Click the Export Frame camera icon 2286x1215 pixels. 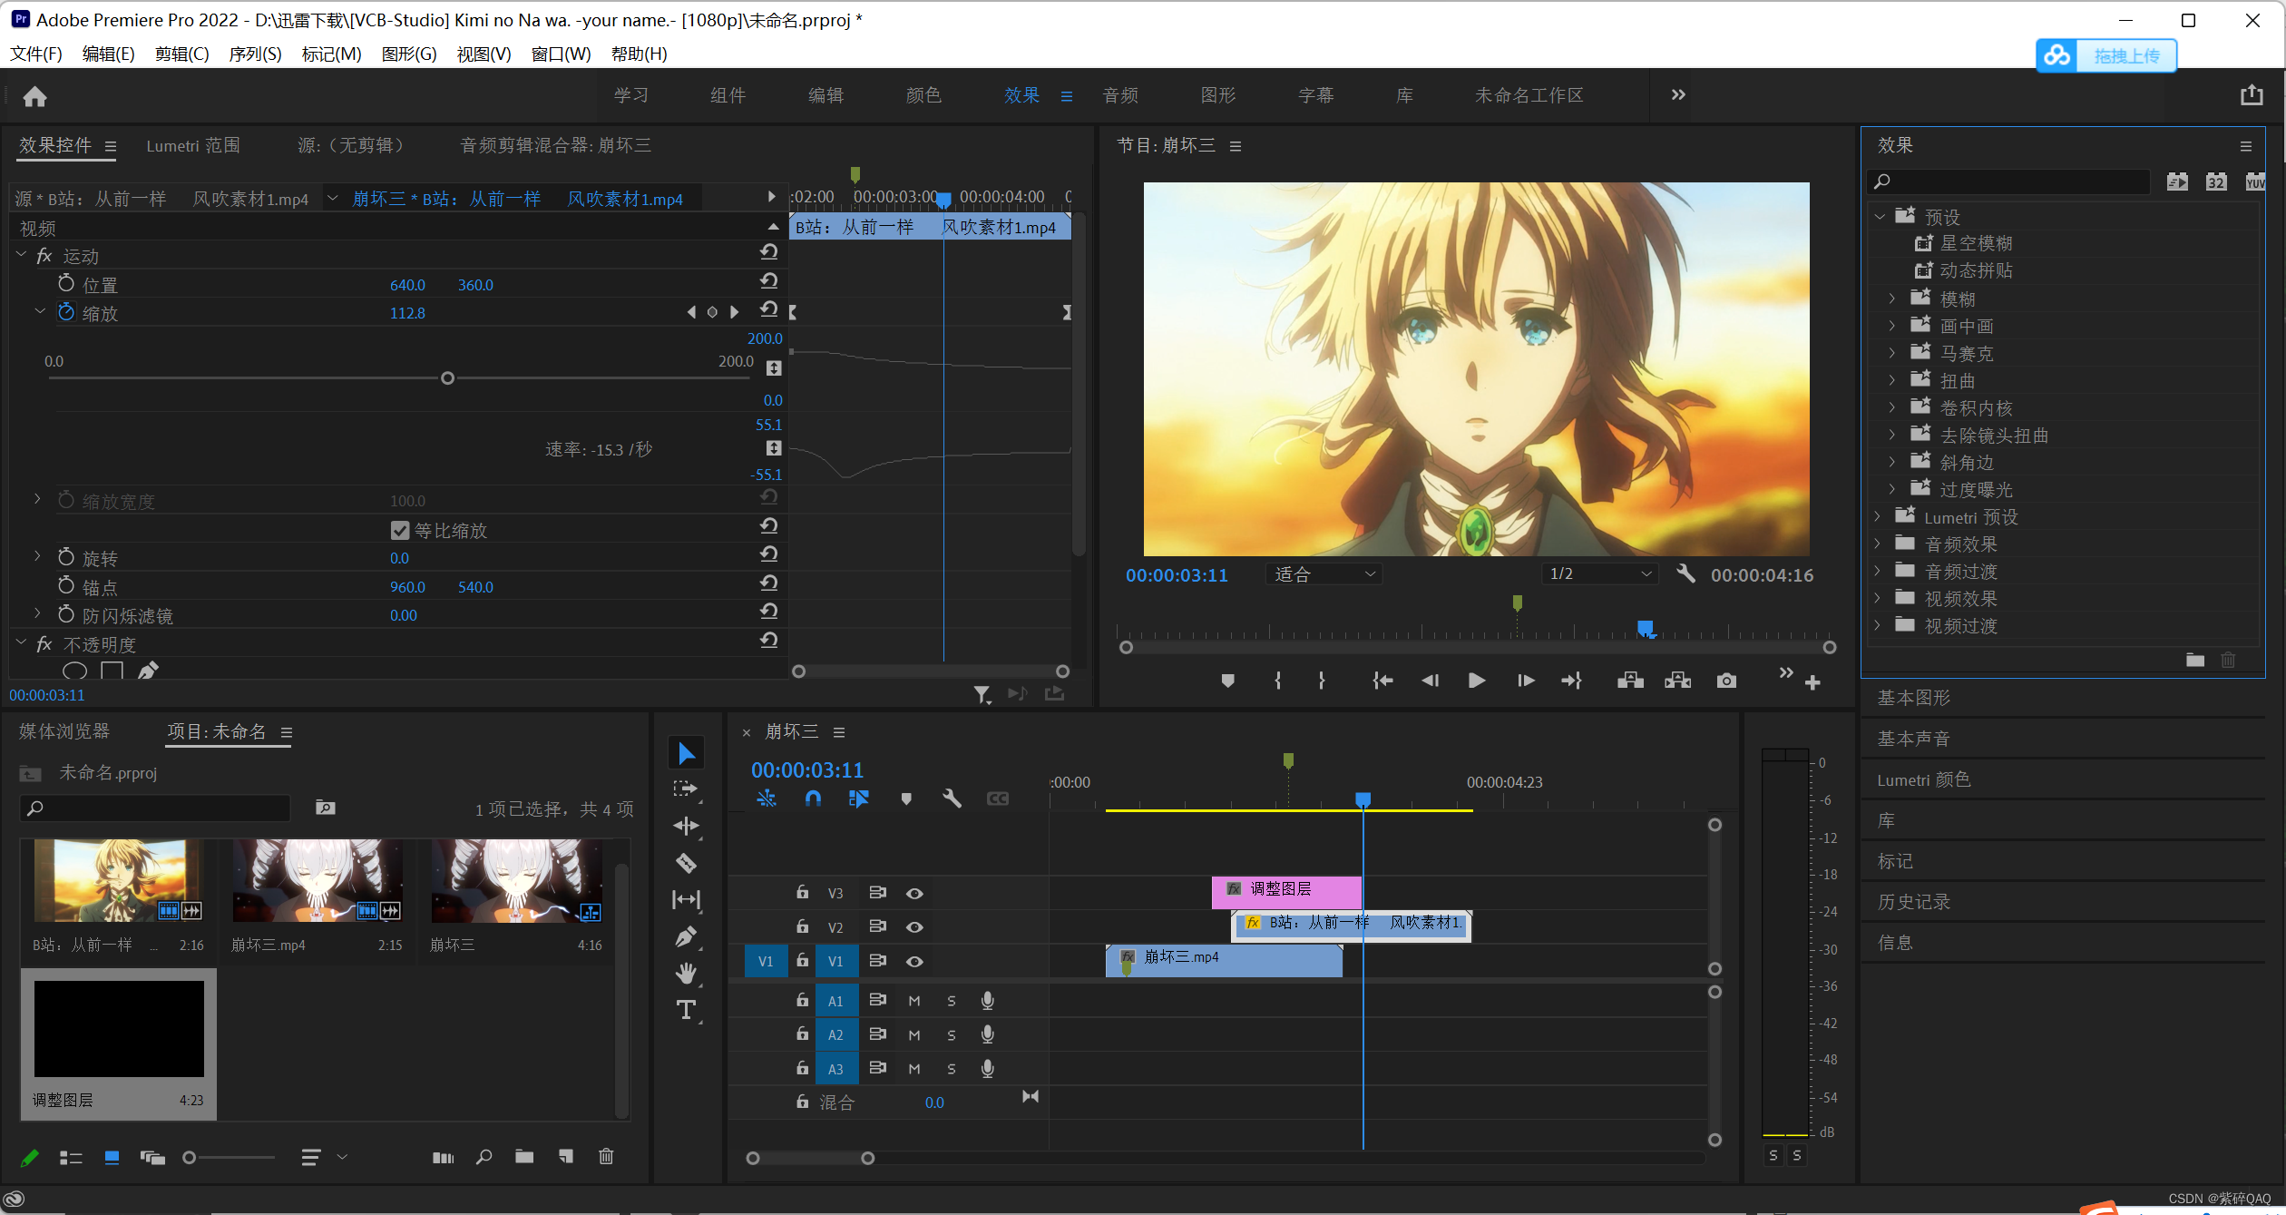click(1726, 681)
